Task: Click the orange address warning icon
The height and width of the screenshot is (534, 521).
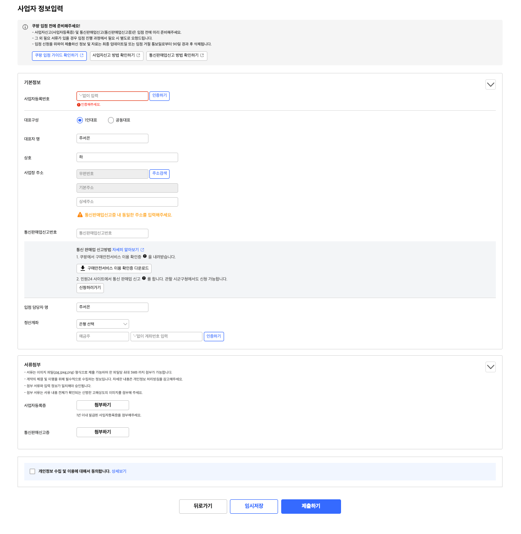Action: click(x=80, y=215)
